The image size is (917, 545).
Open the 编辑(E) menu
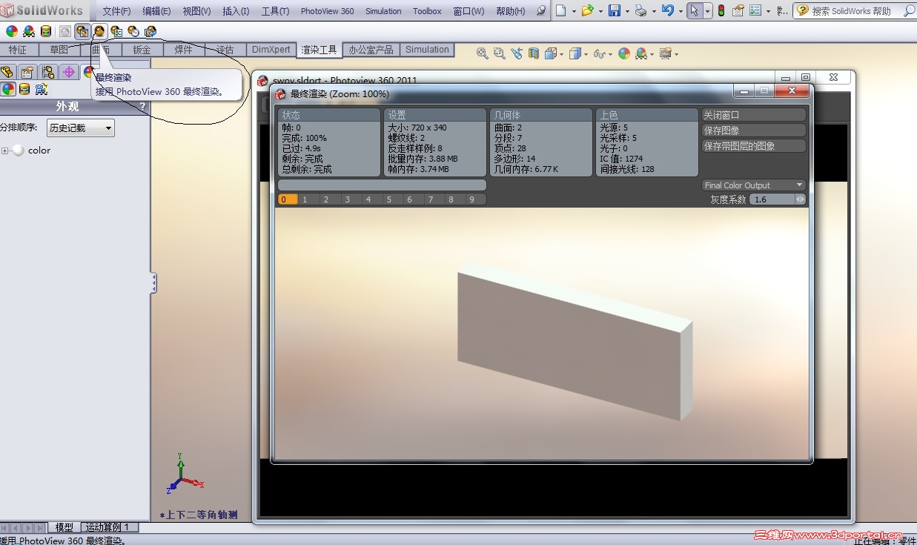click(x=156, y=11)
